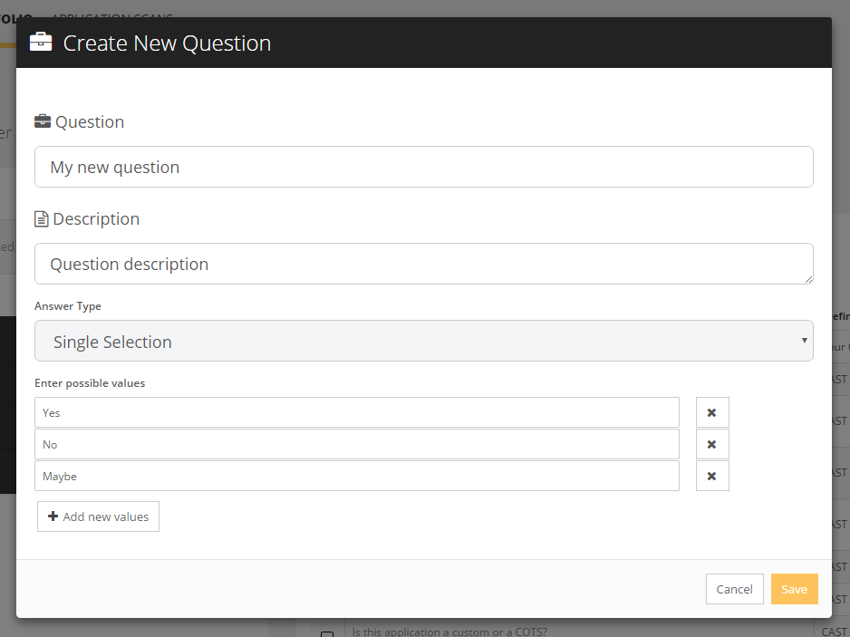Remove the 'Yes' value with its X
The height and width of the screenshot is (637, 850).
pyautogui.click(x=711, y=412)
